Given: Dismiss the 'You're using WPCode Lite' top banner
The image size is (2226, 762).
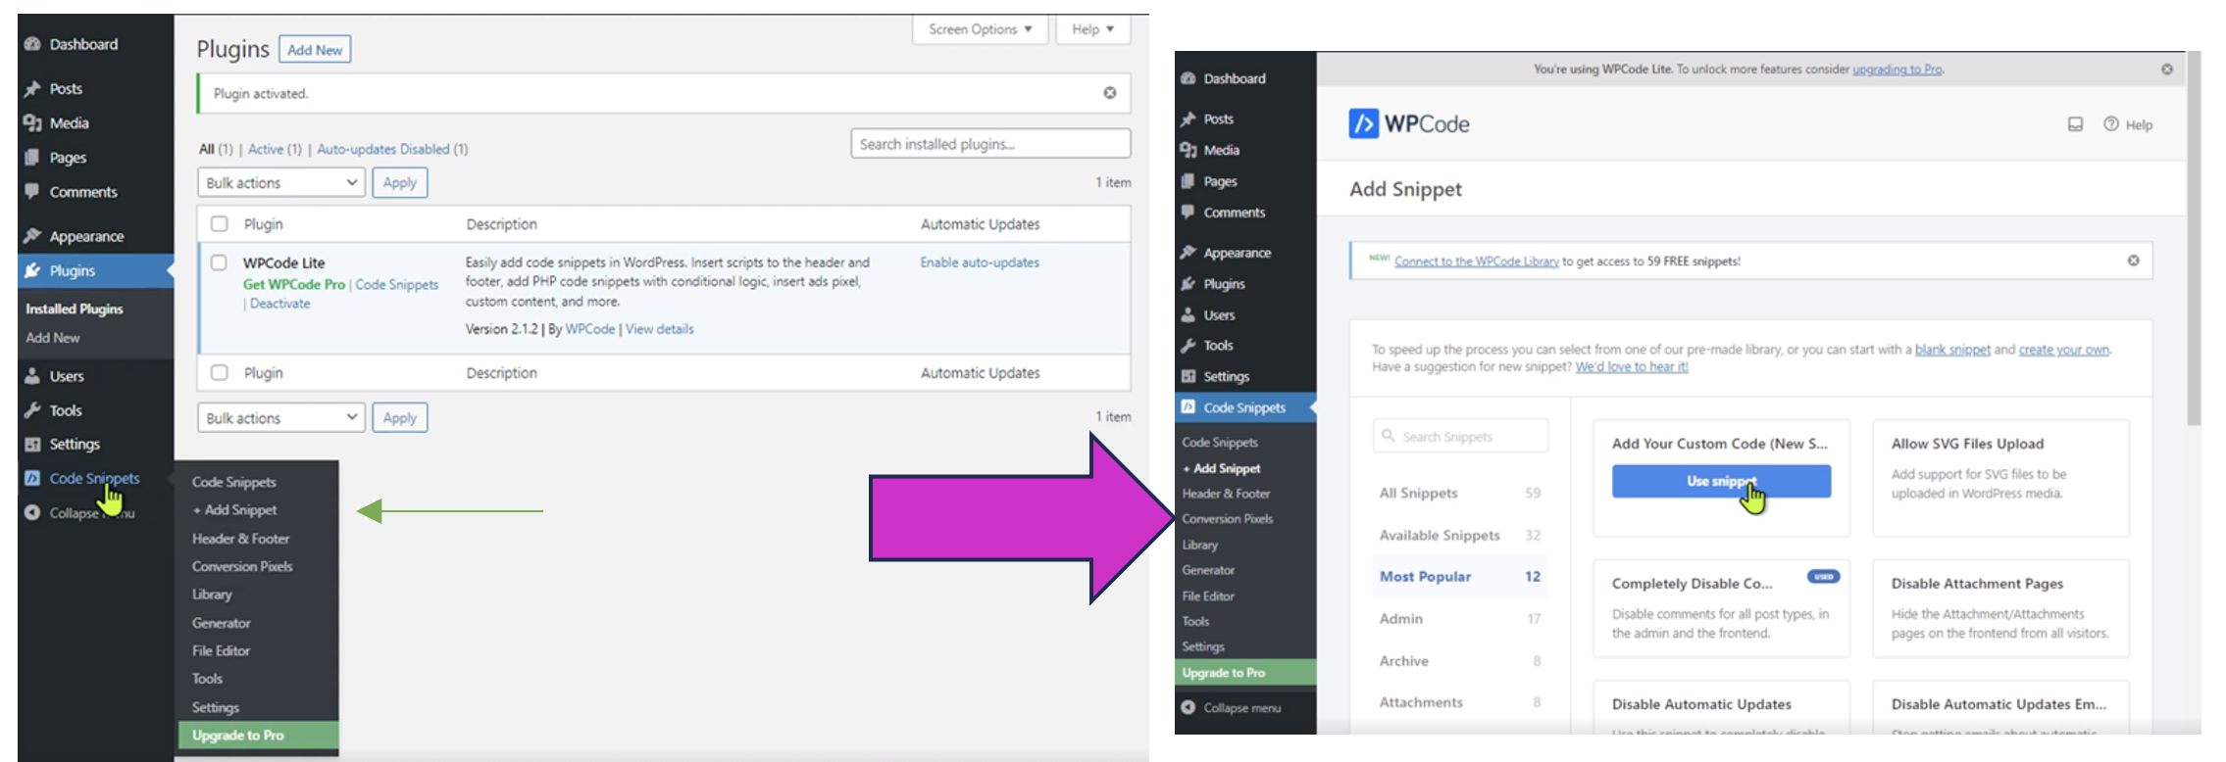Looking at the screenshot, I should (2167, 70).
